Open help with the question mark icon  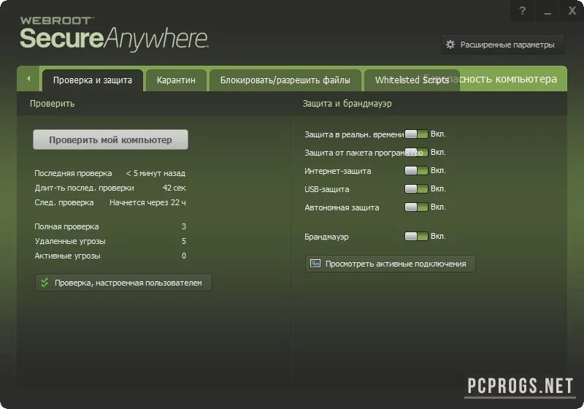523,11
